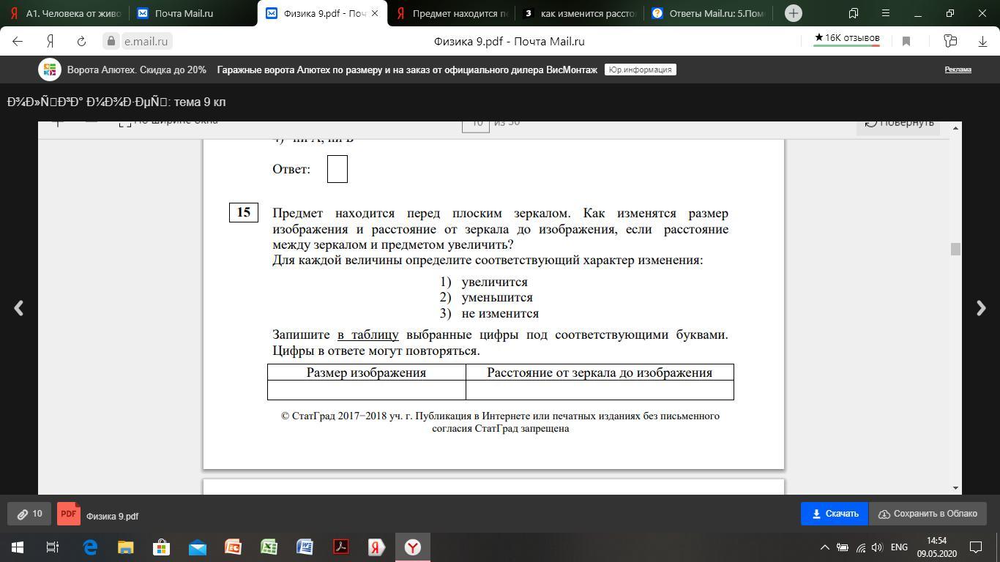Open the attachments counter showing 10

(29, 514)
